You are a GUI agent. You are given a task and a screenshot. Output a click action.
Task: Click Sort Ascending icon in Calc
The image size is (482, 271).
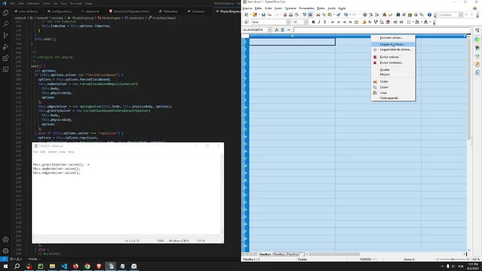(371, 15)
